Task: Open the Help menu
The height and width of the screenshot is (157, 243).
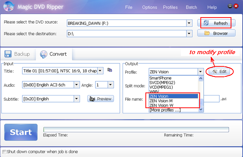Action: (x=212, y=7)
